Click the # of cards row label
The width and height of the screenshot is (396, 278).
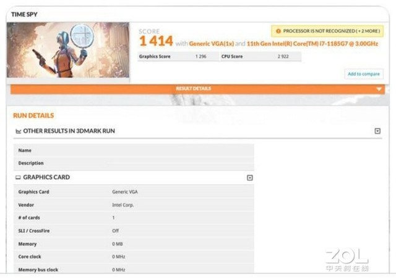click(x=29, y=217)
